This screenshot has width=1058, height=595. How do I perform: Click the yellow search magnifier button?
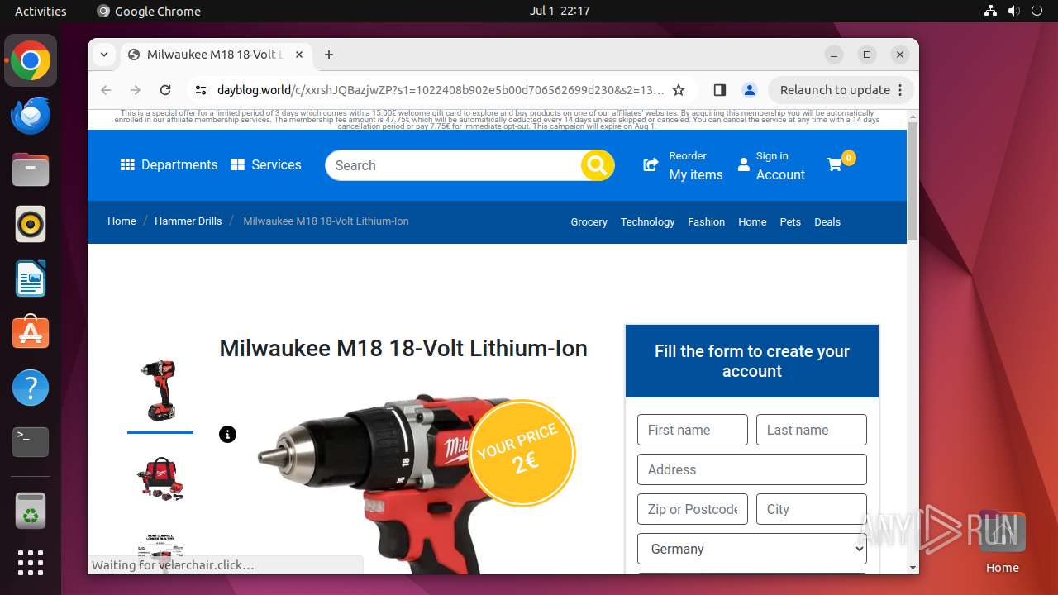point(597,165)
